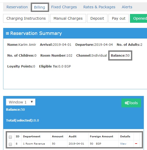Click the Balance:50 summary field
Image resolution: width=147 pixels, height=150 pixels.
(120, 56)
